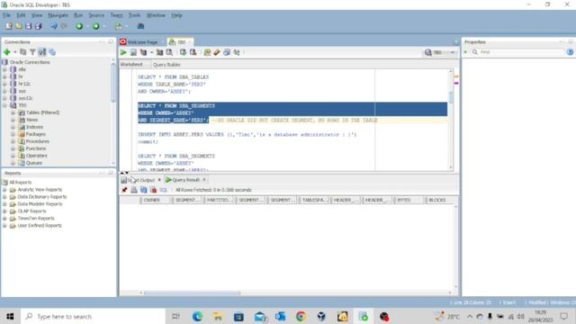Switch to the Query Builder tab
The width and height of the screenshot is (576, 324).
(166, 65)
